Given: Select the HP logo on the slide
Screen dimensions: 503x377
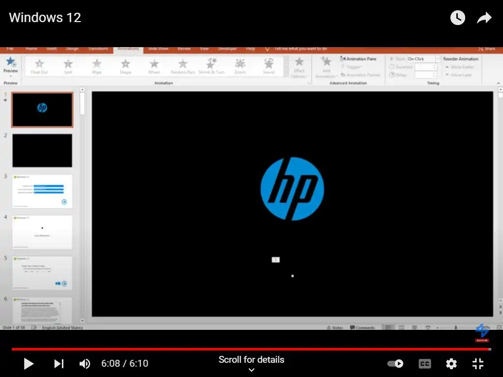Looking at the screenshot, I should 292,189.
